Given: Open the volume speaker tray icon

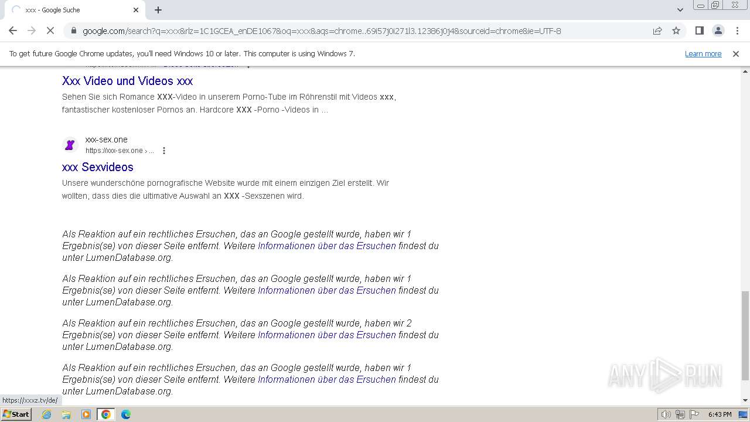Looking at the screenshot, I should click(x=666, y=414).
